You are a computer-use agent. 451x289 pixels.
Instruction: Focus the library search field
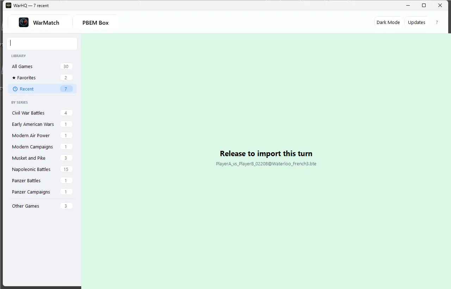click(42, 44)
